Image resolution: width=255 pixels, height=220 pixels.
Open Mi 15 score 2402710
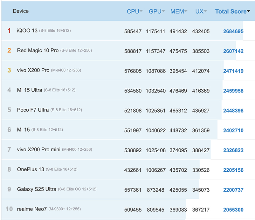233,130
